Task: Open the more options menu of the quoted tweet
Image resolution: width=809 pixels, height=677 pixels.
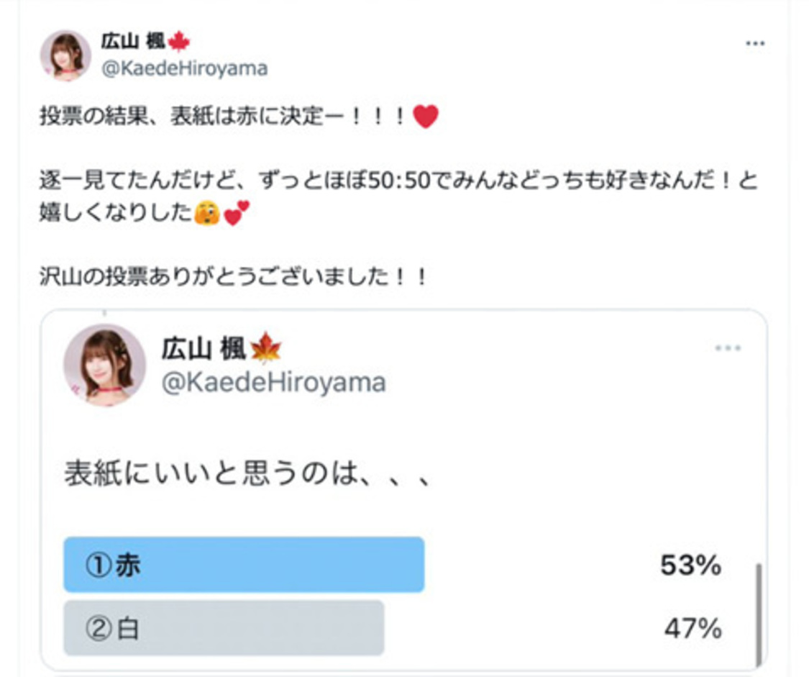Action: coord(728,348)
